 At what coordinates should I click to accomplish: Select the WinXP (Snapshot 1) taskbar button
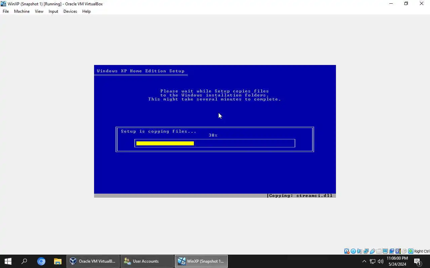click(x=201, y=261)
